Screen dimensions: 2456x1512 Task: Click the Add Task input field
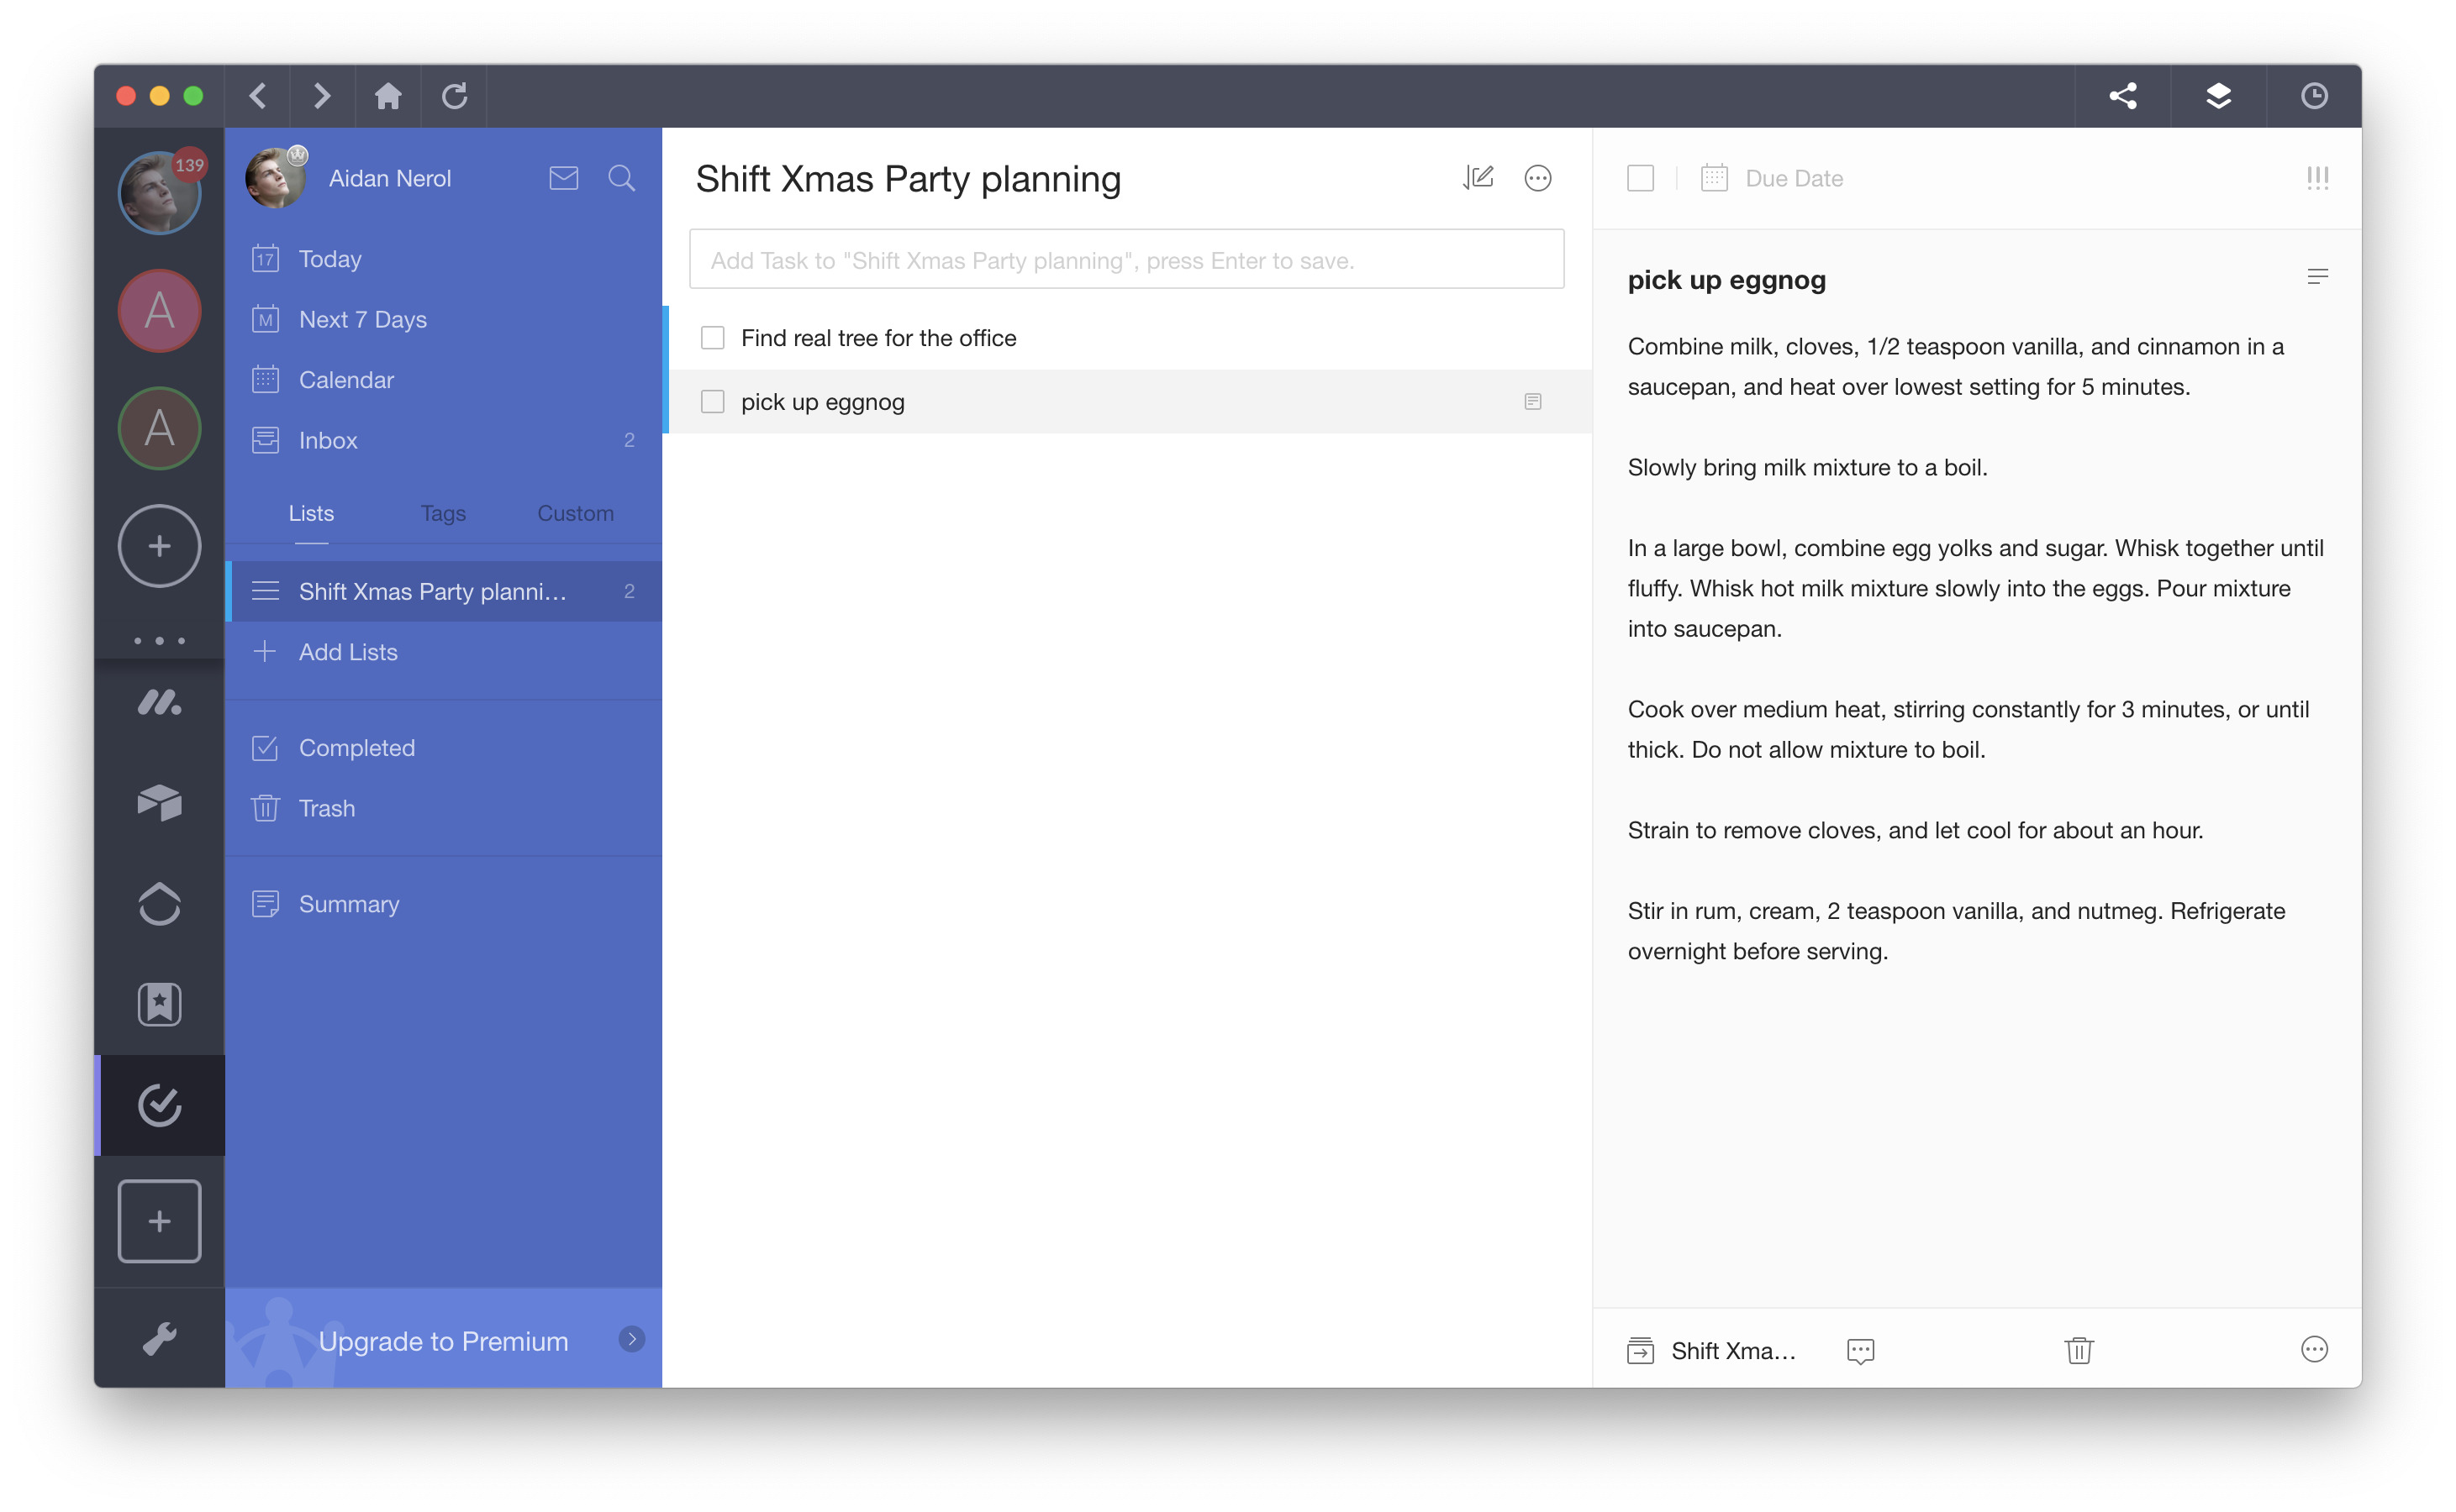point(1126,260)
